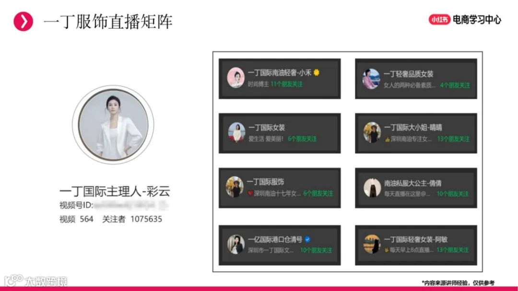Screen dimensions: 518x291
Task: Click the 电商学习中心 header text
Action: point(477,20)
